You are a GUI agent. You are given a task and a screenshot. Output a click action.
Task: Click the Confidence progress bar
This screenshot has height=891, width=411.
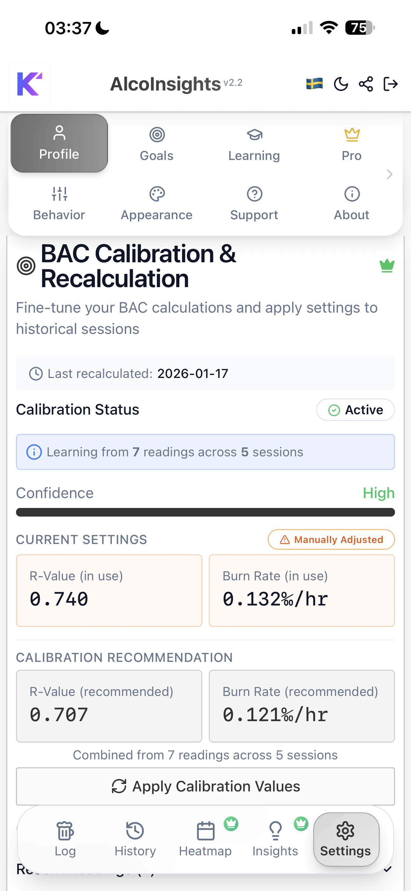205,512
